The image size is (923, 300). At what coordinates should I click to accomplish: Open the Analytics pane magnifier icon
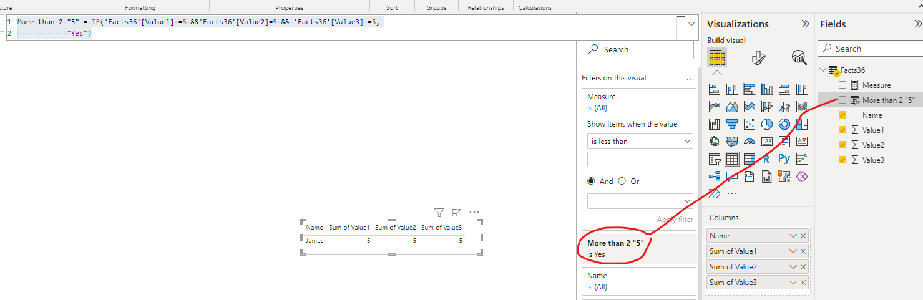(799, 58)
